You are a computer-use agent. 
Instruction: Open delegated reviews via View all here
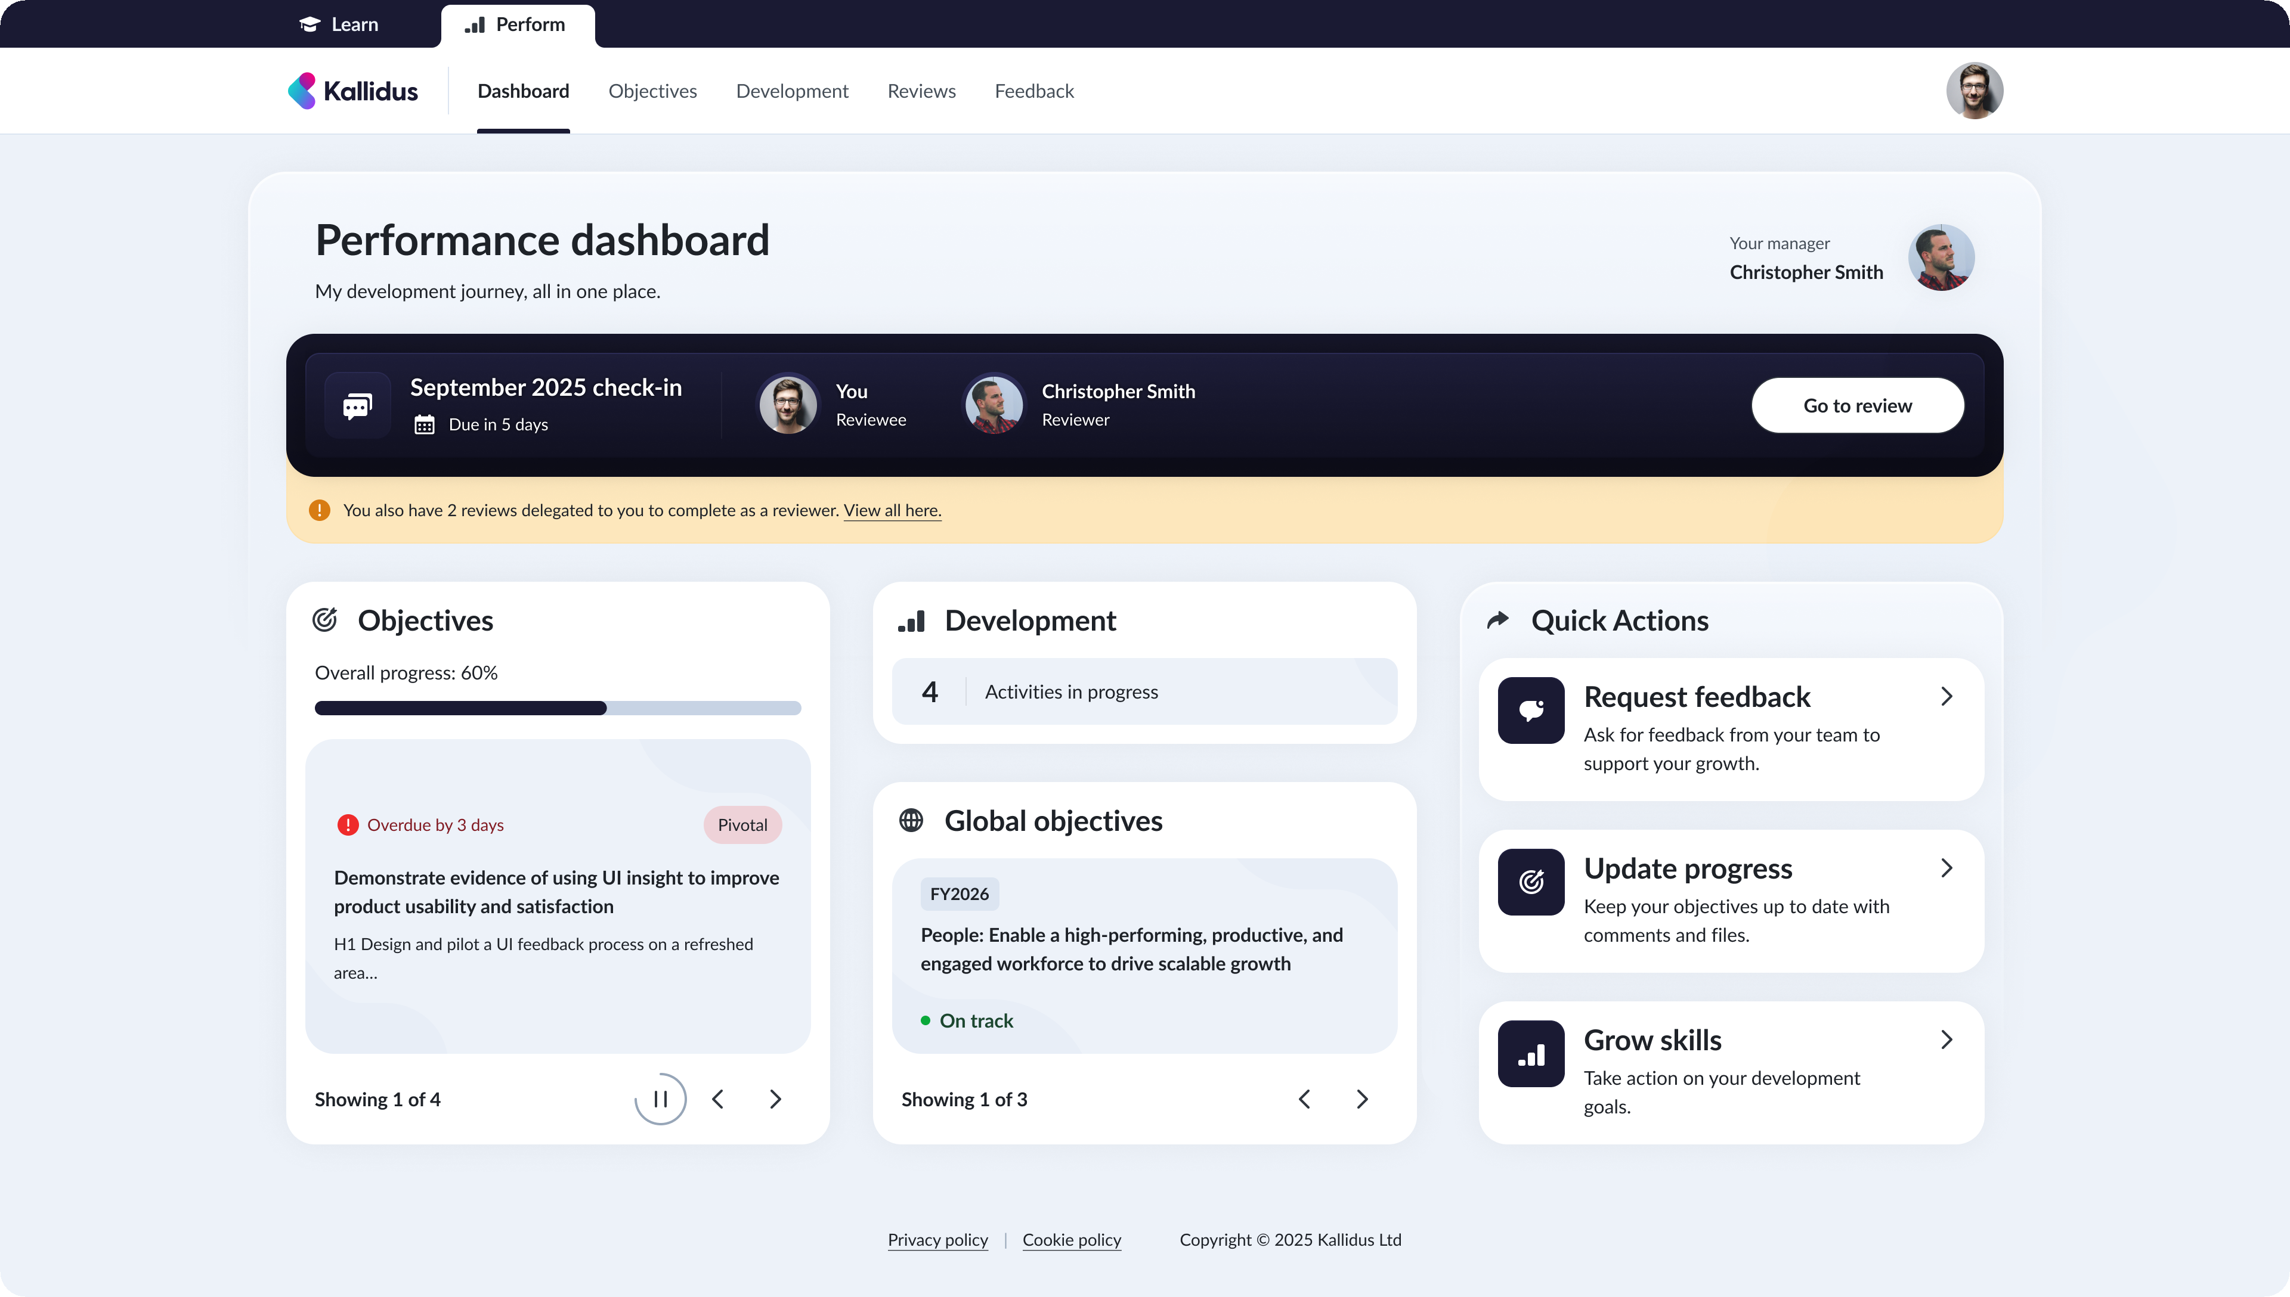(x=892, y=510)
